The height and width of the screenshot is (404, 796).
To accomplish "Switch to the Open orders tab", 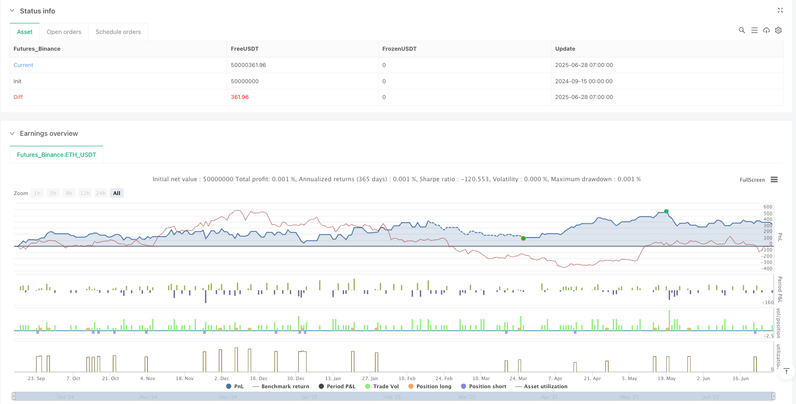I will point(64,32).
